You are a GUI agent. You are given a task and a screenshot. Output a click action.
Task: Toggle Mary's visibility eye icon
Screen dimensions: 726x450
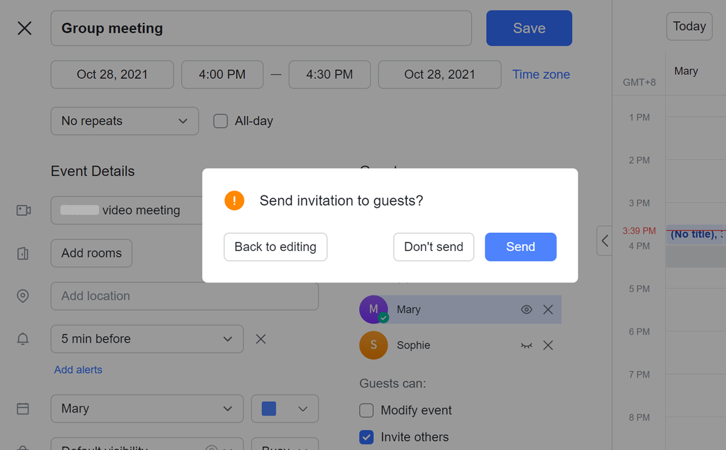pyautogui.click(x=527, y=309)
